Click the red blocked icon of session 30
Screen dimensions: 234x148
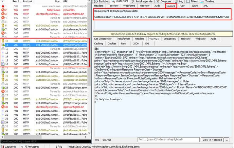pyautogui.click(x=3, y=107)
